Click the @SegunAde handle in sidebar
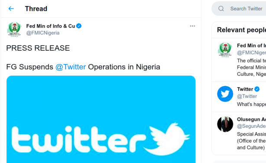Viewport: 266px width, 163px height. 251,126
